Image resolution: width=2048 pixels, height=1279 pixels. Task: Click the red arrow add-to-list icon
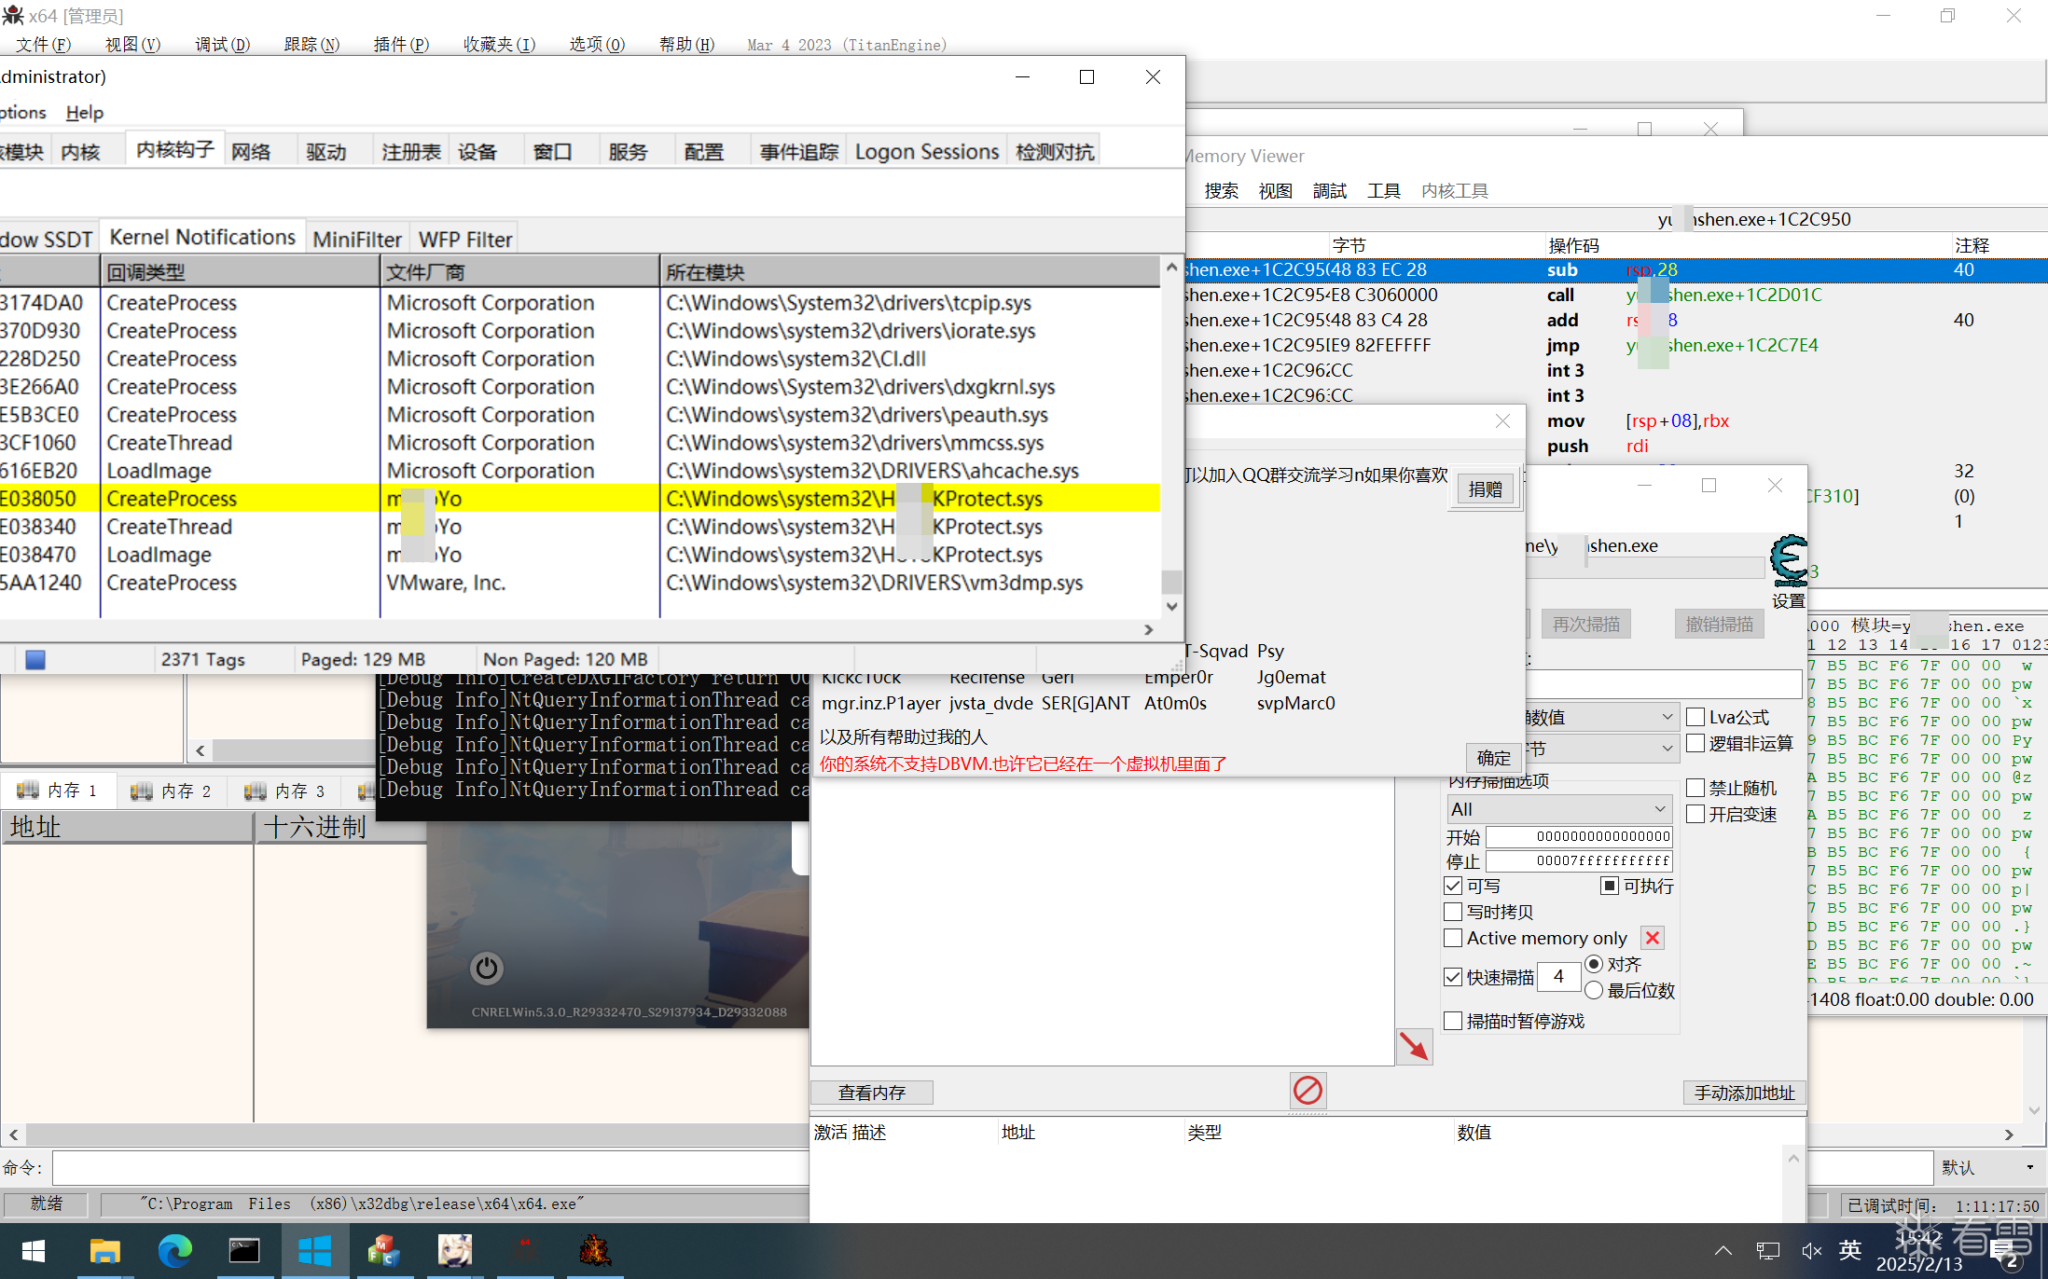1414,1046
